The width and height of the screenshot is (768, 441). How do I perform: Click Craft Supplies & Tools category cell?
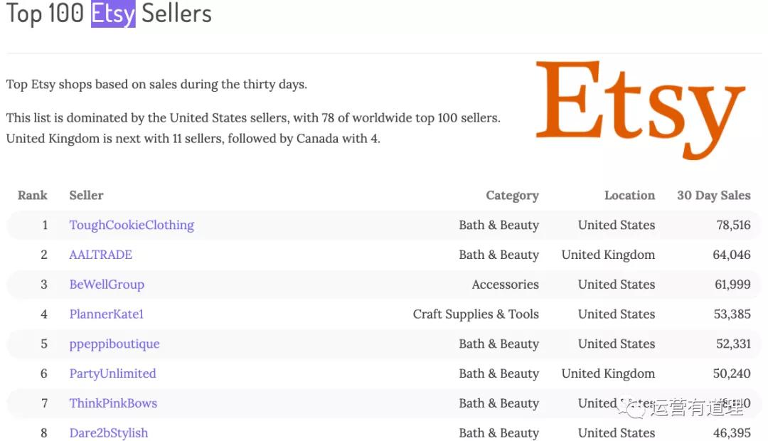click(476, 314)
